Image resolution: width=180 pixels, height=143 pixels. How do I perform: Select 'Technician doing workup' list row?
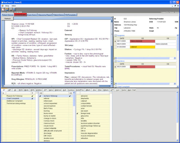[x=19, y=103]
